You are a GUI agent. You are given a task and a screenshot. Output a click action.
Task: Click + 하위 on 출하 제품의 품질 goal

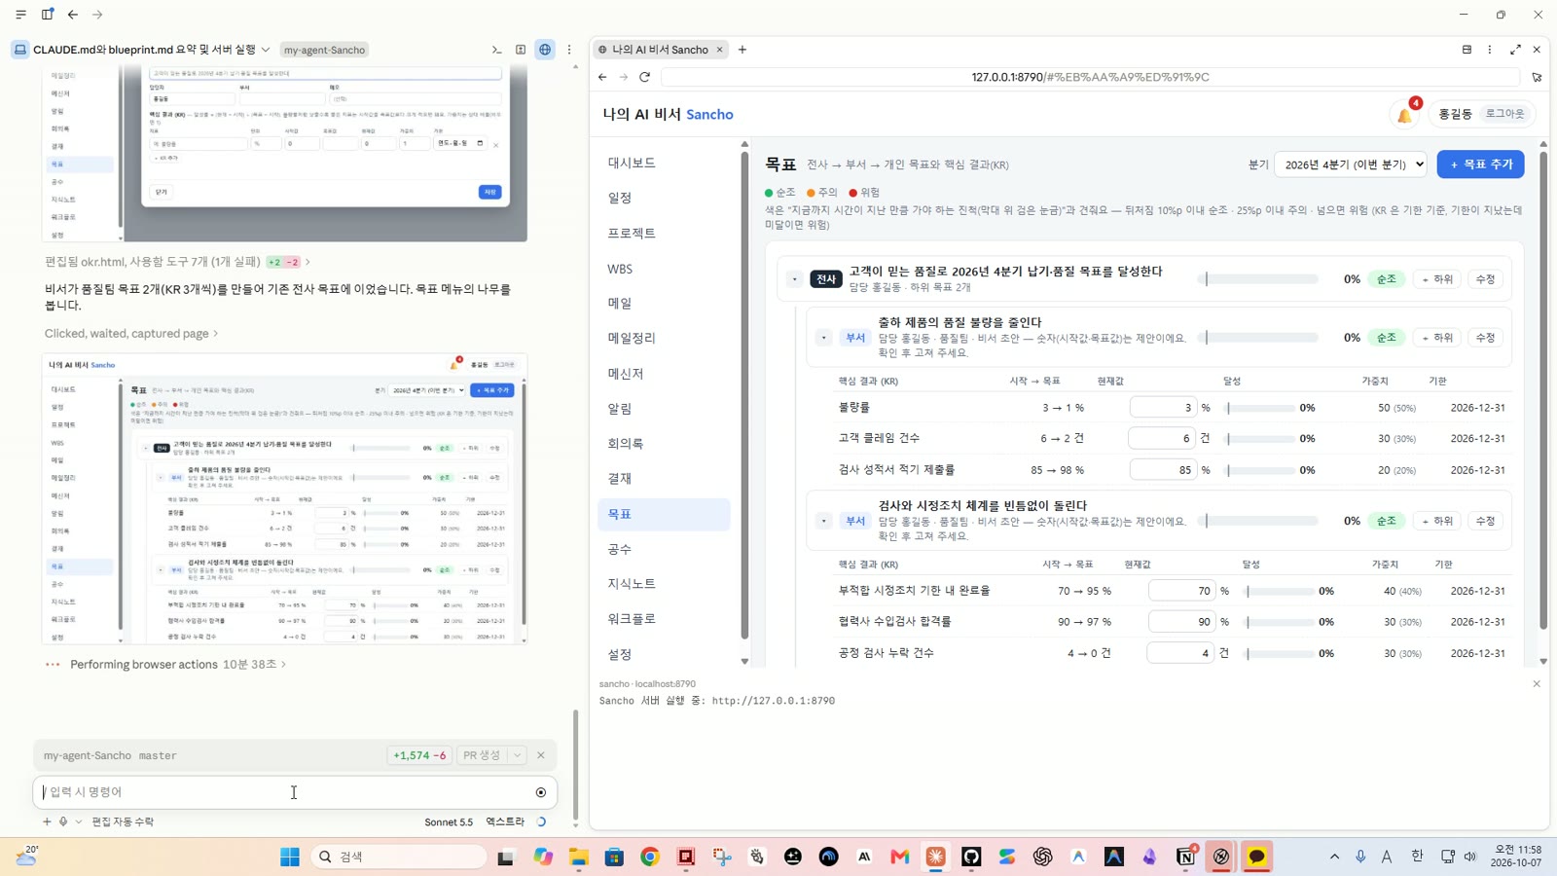[1436, 338]
